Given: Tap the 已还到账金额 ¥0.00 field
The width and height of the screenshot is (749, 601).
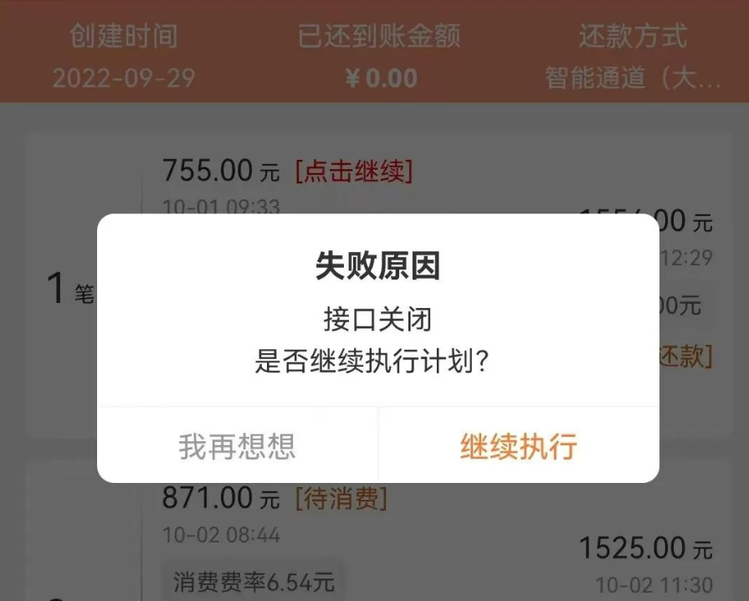Looking at the screenshot, I should click(380, 56).
